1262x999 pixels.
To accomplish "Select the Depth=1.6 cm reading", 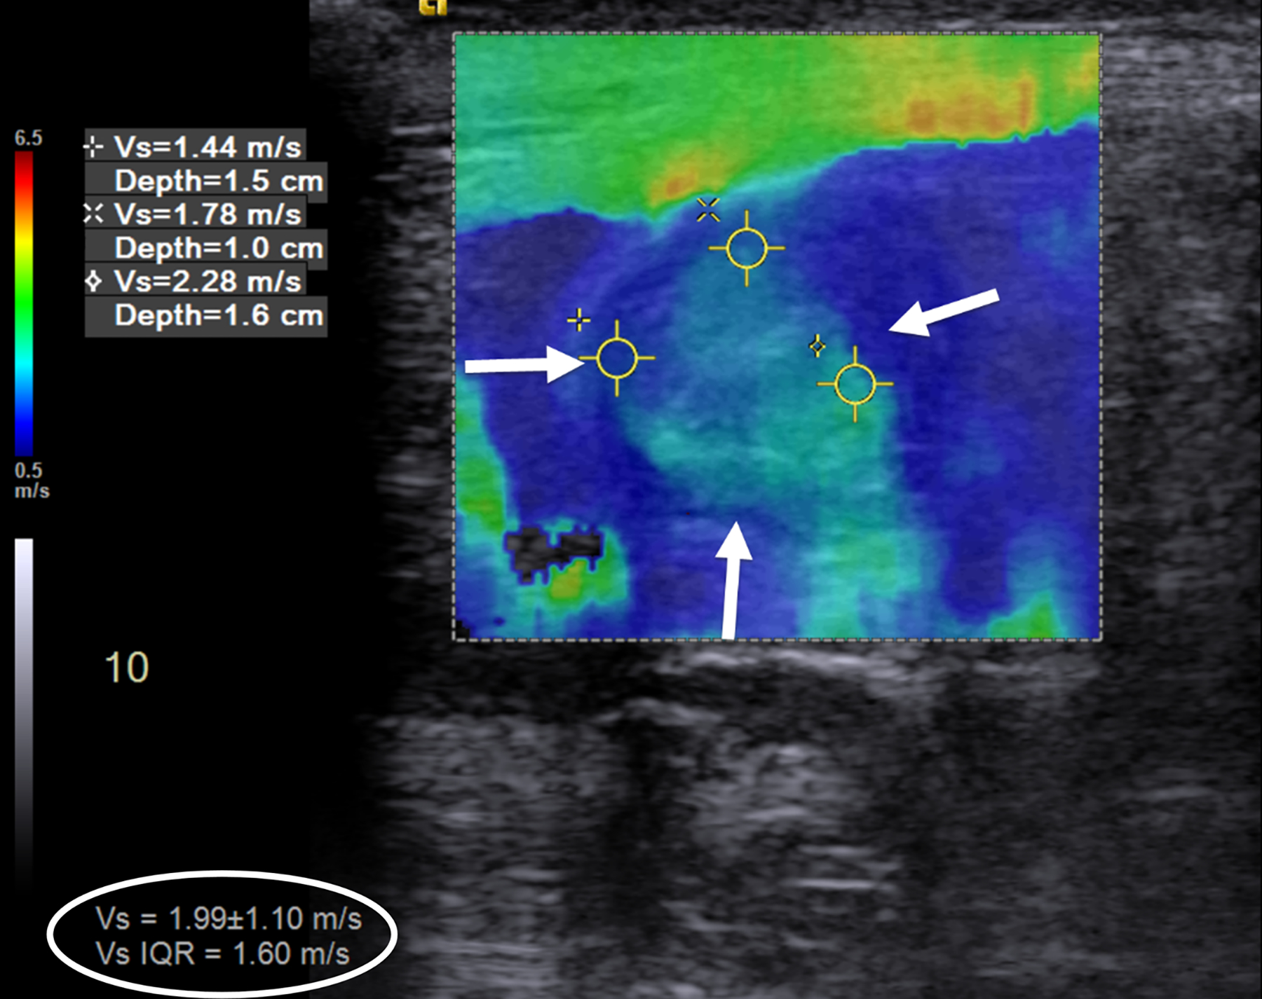I will [x=219, y=315].
